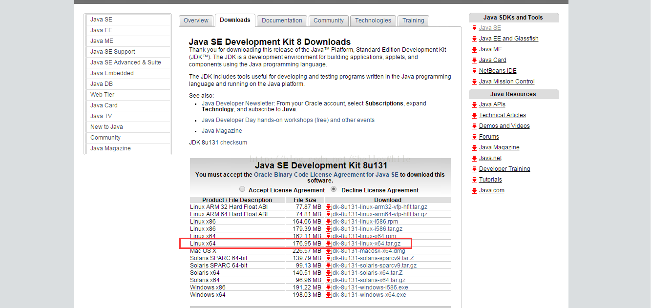Click download icon for macosx-x64.dmg
Image resolution: width=651 pixels, height=308 pixels.
[329, 251]
